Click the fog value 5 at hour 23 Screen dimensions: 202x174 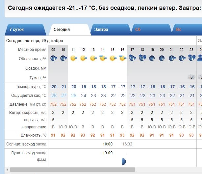tap(191, 77)
